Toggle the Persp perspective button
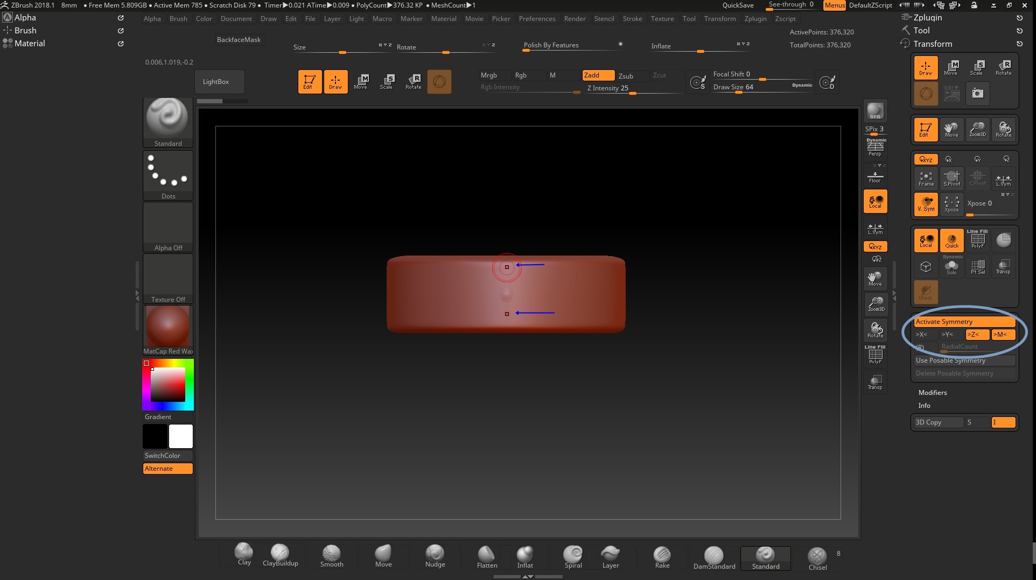The height and width of the screenshot is (580, 1036). pos(875,147)
